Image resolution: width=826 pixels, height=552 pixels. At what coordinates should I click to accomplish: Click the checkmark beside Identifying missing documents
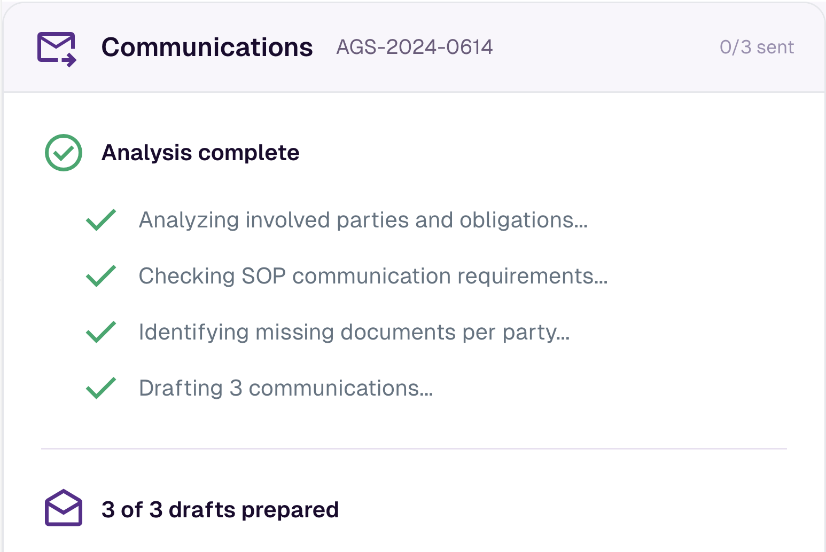[x=101, y=332]
